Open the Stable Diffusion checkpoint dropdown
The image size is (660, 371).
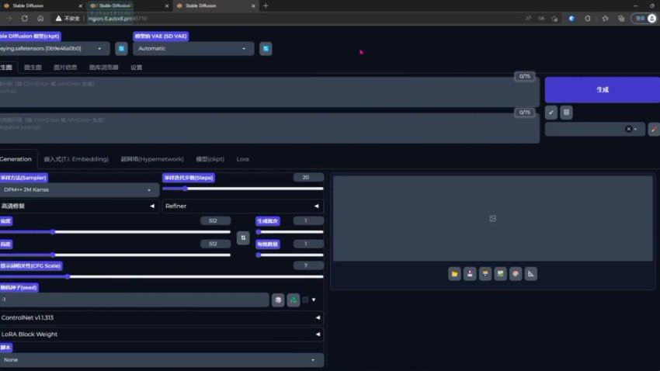pos(54,49)
